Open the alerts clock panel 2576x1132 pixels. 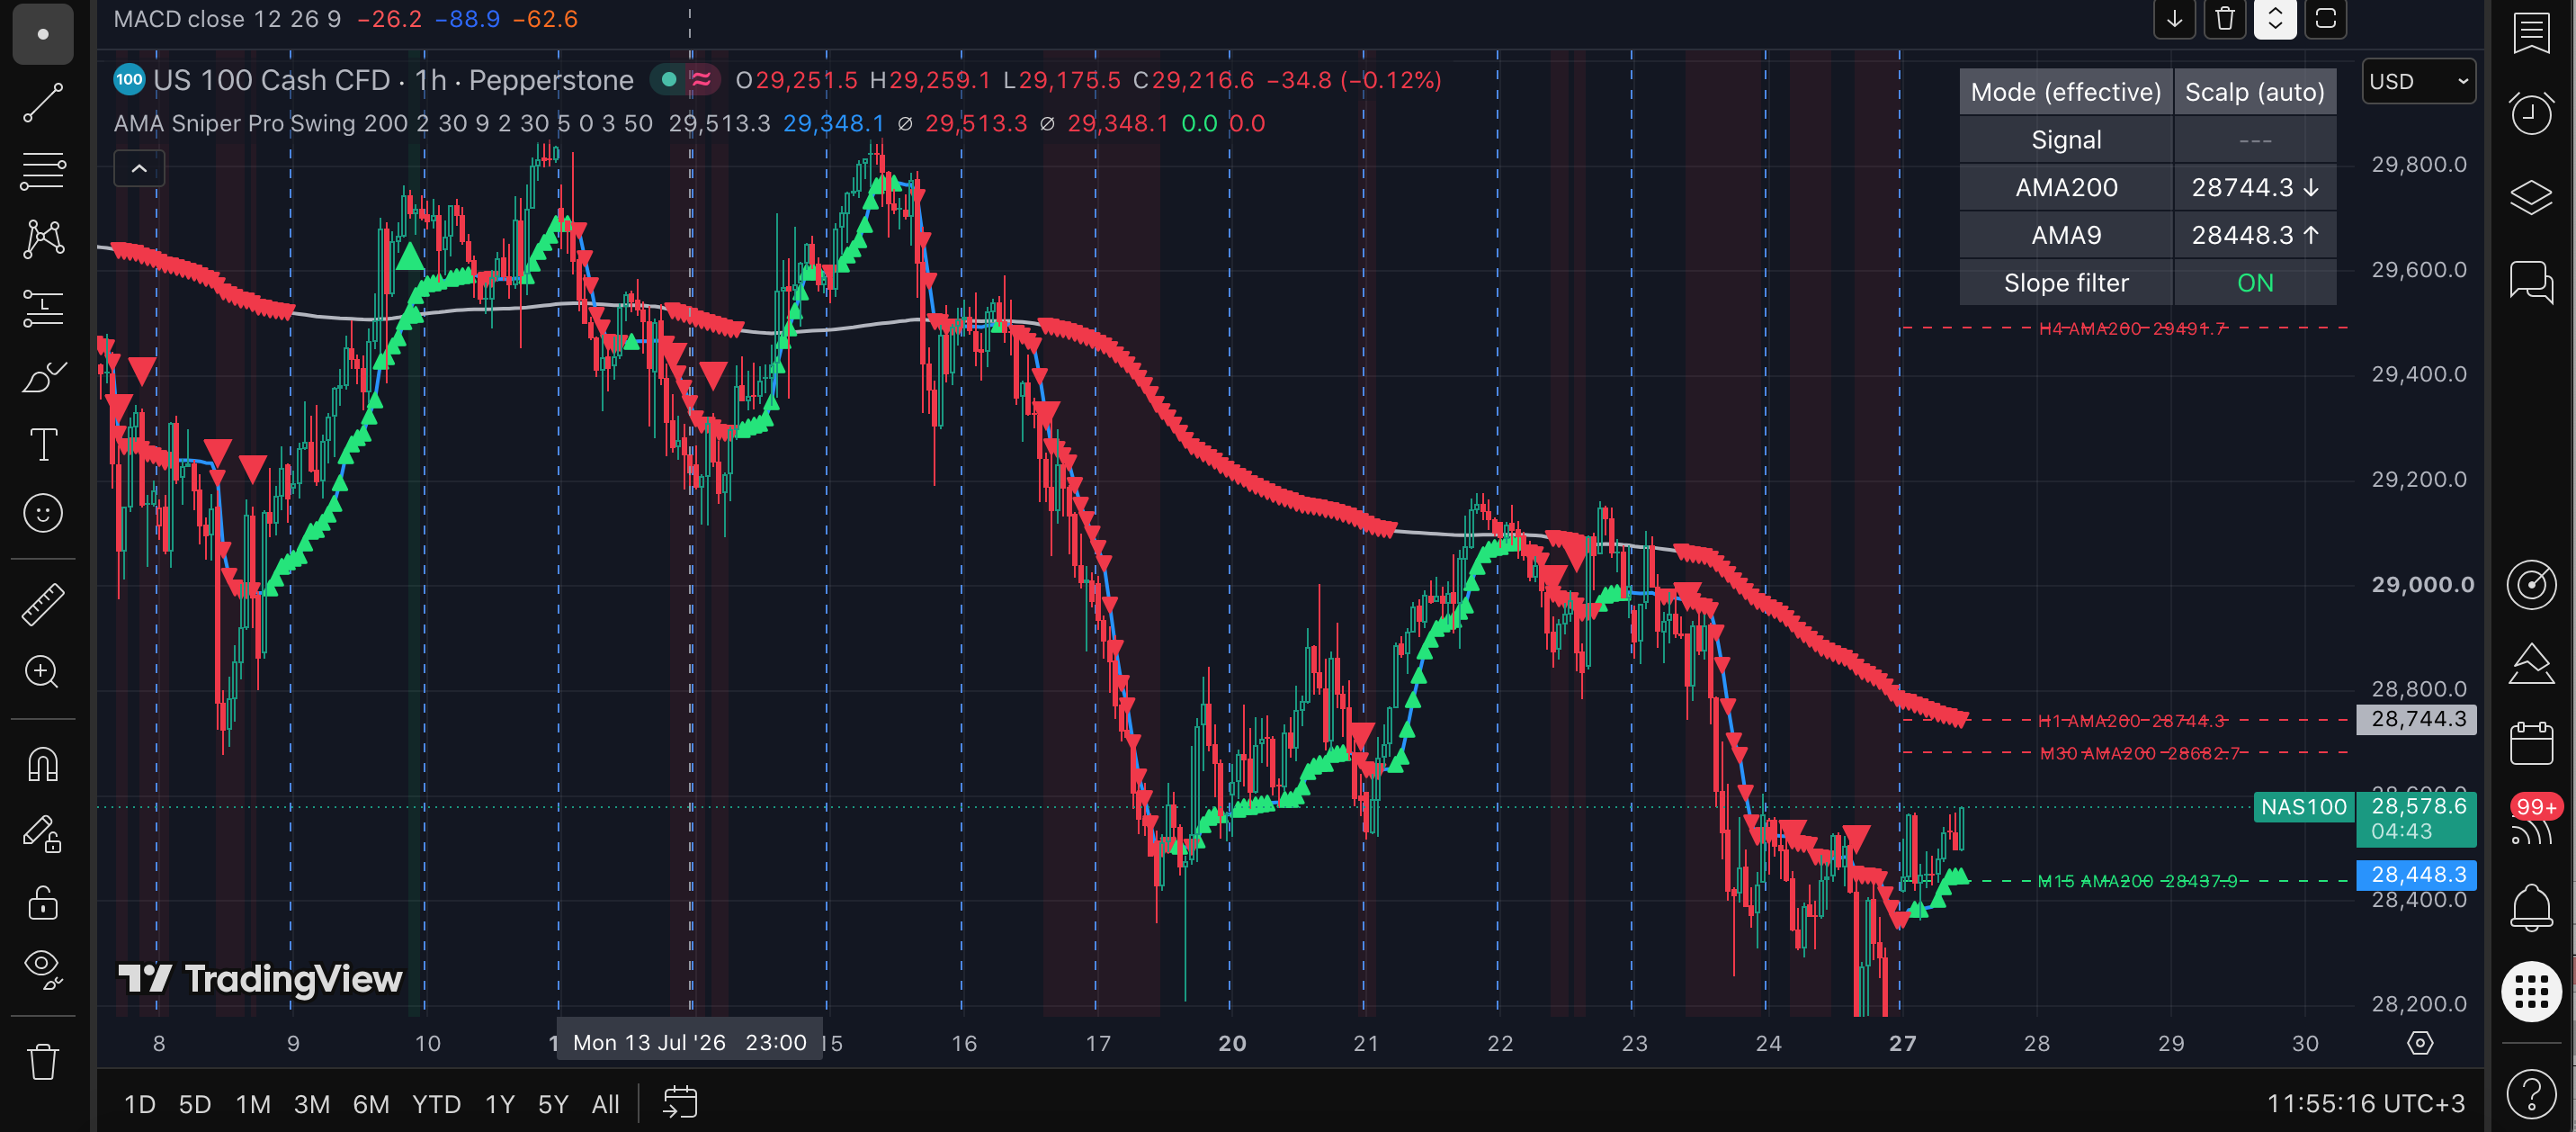pos(2531,114)
